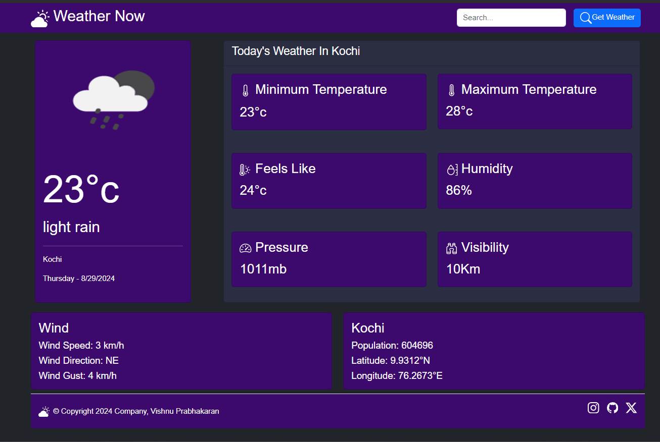The width and height of the screenshot is (660, 442).
Task: Click the Search input field
Action: [511, 17]
